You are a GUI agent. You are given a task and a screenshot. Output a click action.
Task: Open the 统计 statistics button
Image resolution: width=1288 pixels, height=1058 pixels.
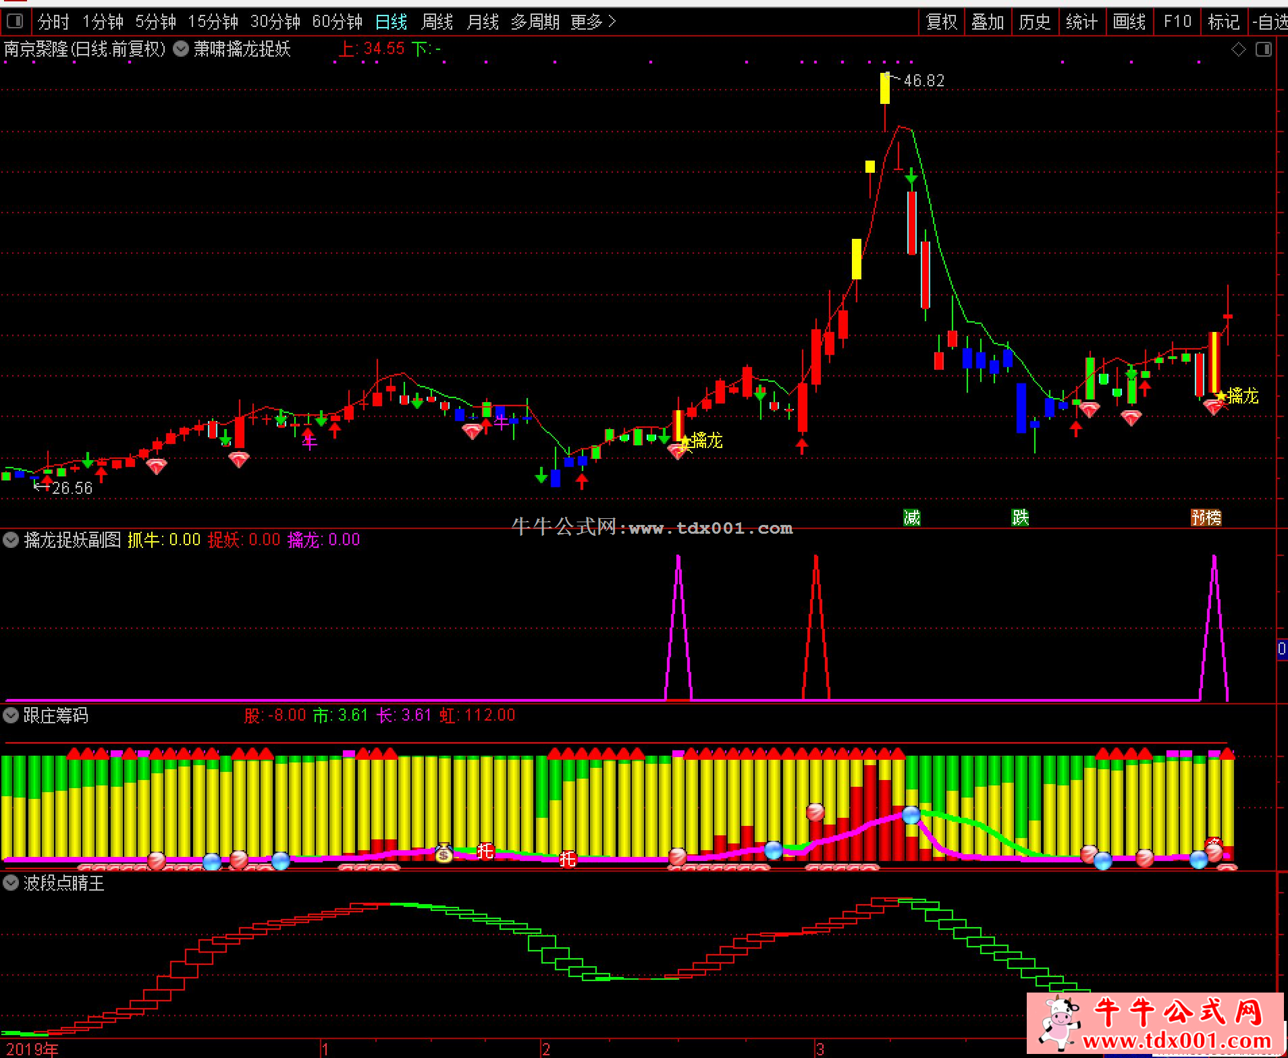[1082, 22]
